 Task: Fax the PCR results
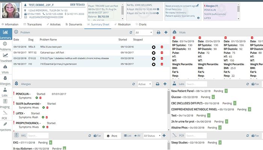(x=255, y=136)
